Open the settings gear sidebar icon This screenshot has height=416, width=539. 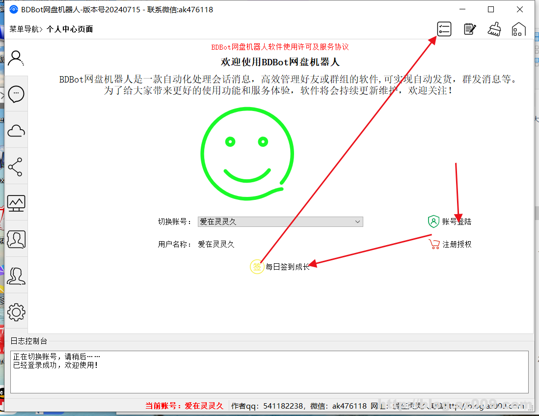[16, 312]
